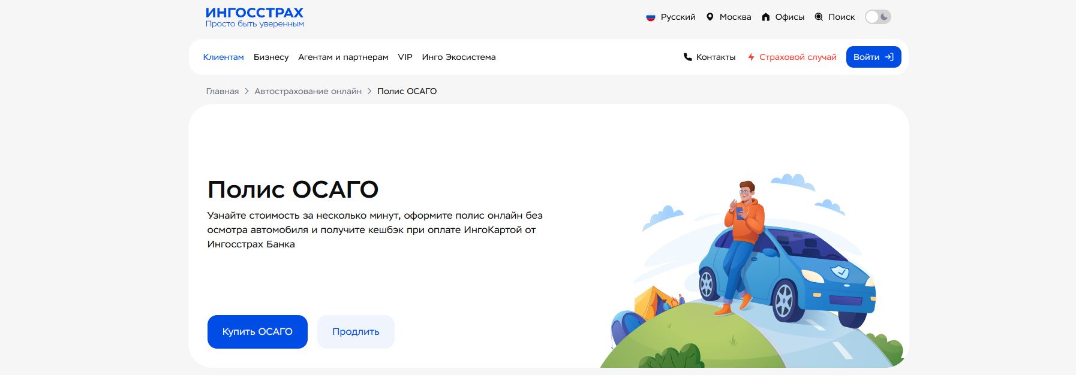
Task: Click the house icon beside Офисы
Action: (x=766, y=17)
